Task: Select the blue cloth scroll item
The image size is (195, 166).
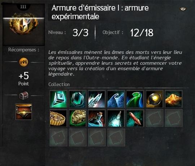Action: 116,99
